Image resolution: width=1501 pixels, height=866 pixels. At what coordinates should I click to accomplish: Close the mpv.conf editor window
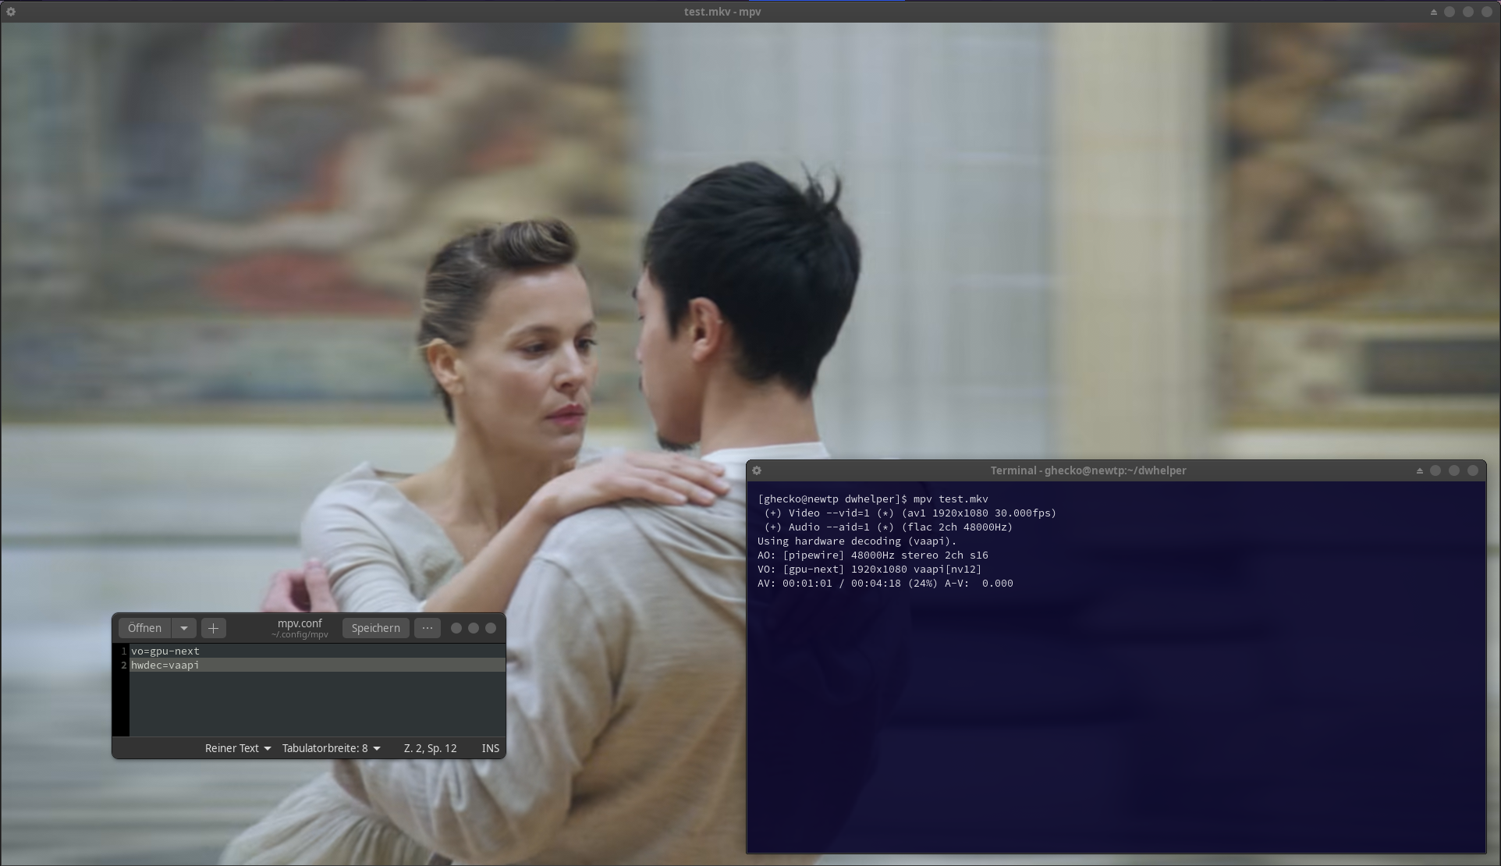491,628
